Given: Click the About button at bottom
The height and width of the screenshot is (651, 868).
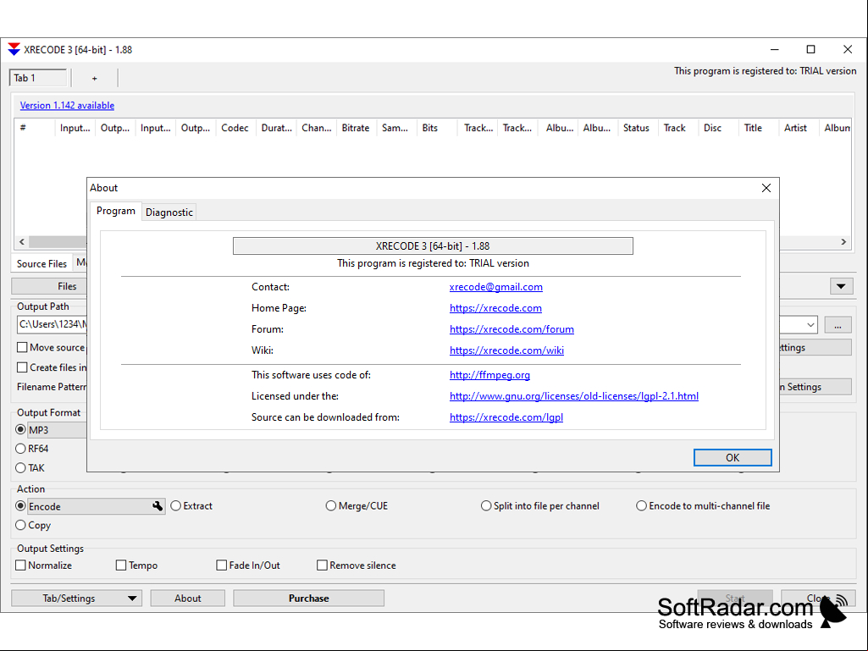Looking at the screenshot, I should [x=188, y=599].
